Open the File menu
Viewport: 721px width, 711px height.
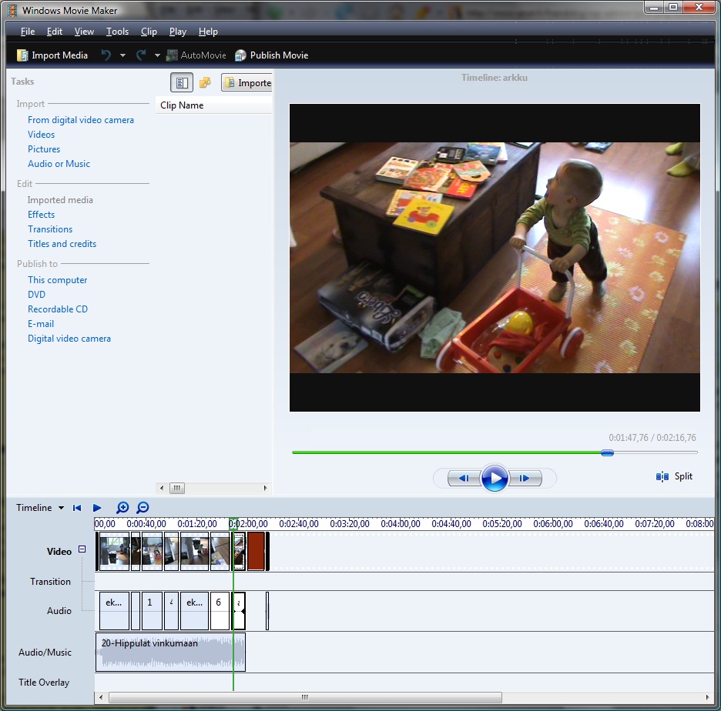pos(28,32)
